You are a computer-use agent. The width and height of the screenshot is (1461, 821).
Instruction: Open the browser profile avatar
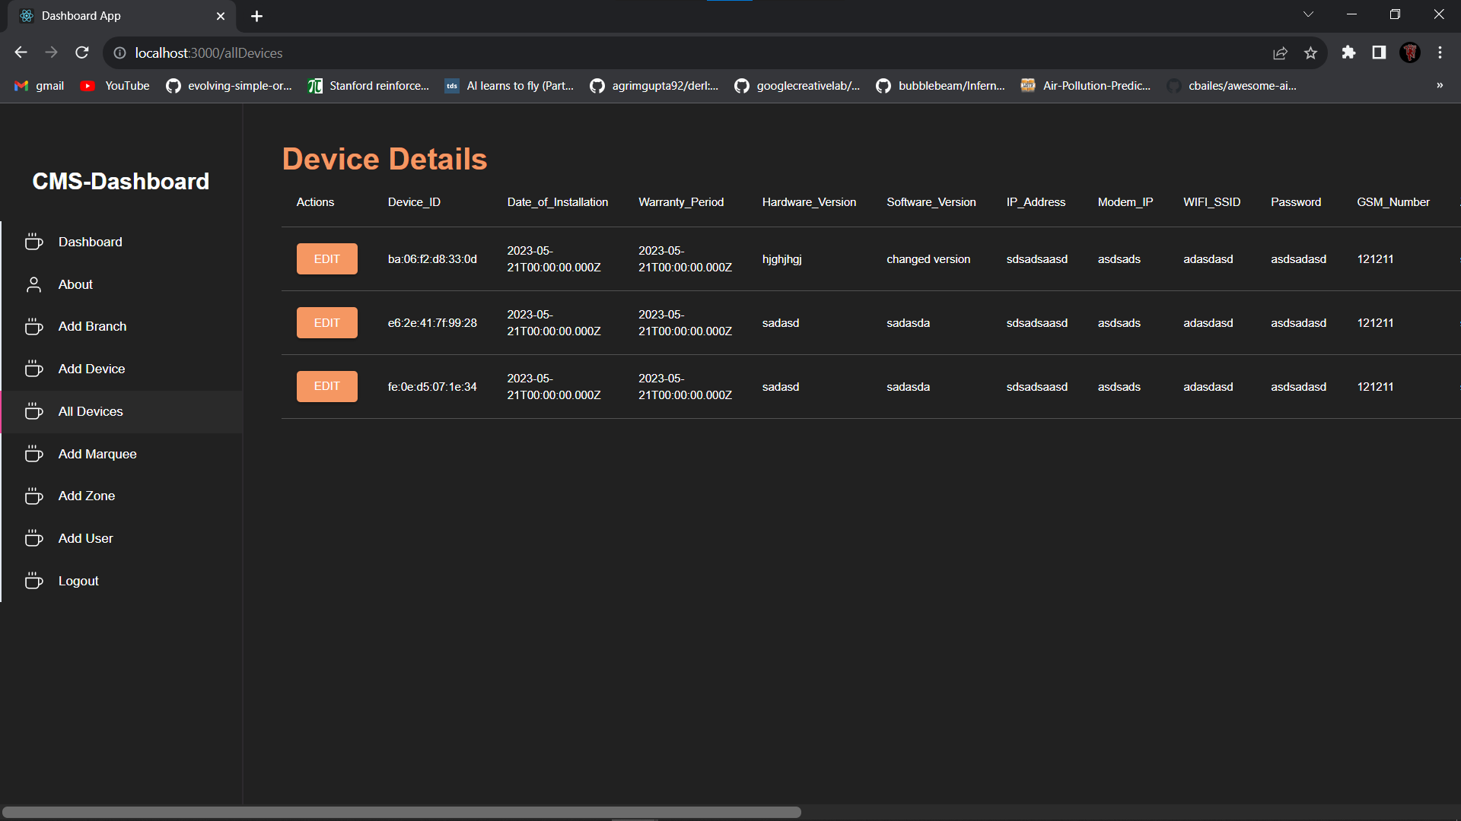pos(1410,52)
